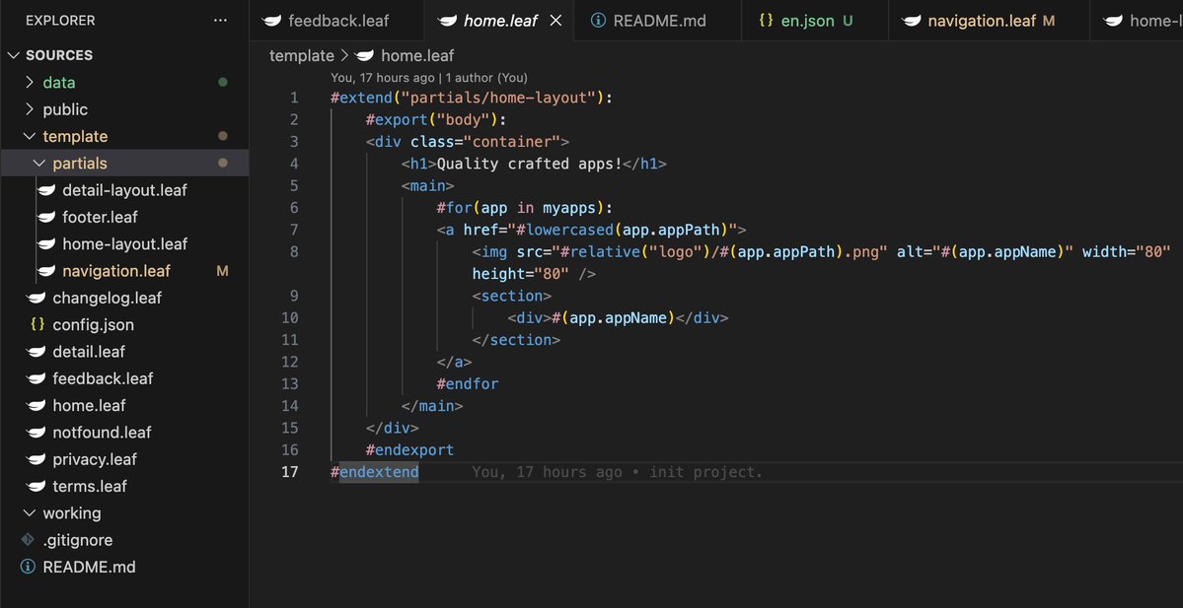This screenshot has width=1183, height=608.
Task: Click the '1 author (You)' code lens
Action: tap(486, 78)
